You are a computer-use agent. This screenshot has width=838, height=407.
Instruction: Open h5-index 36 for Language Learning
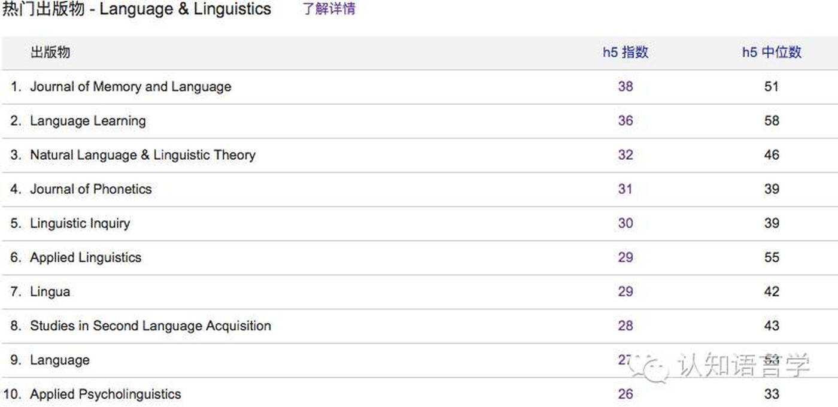[626, 120]
